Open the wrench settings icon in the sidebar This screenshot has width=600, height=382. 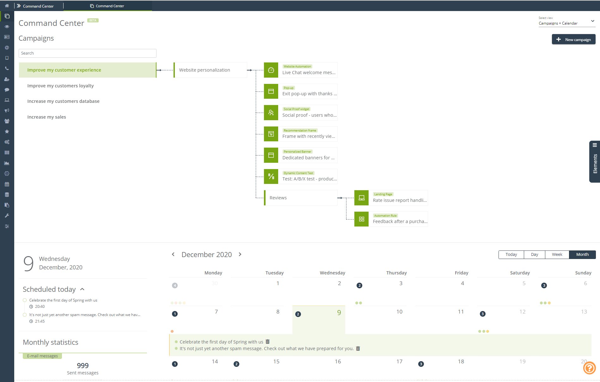(x=7, y=216)
